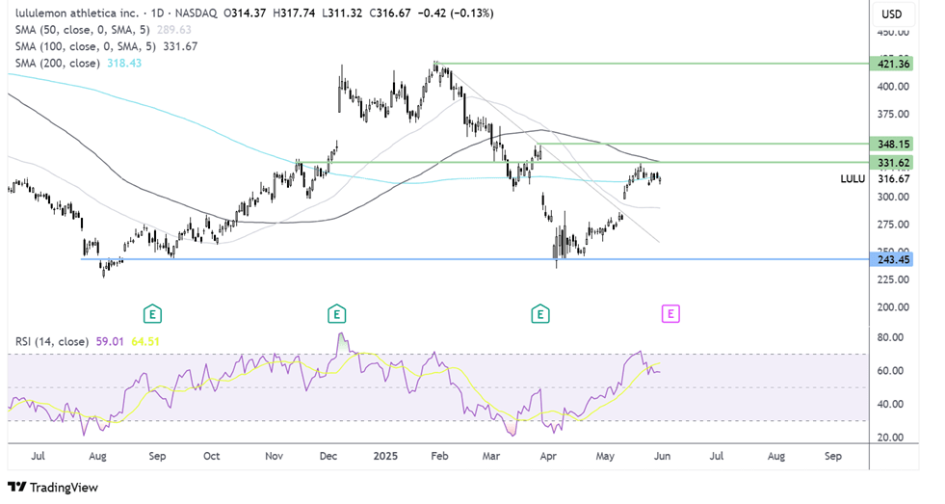Screen dimensions: 945x504
Task: Click the Sep label at right end of axis
Action: pos(833,457)
